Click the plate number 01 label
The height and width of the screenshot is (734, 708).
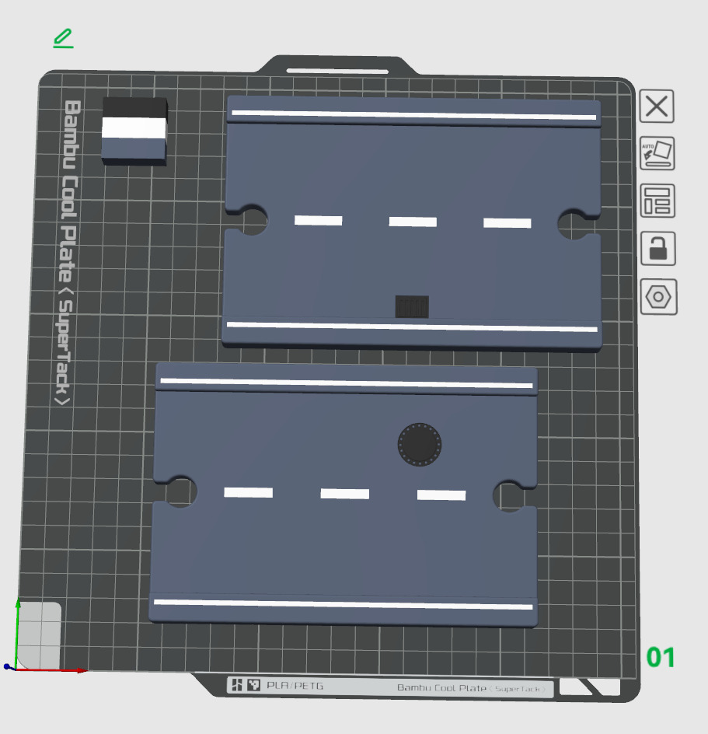pyautogui.click(x=661, y=657)
